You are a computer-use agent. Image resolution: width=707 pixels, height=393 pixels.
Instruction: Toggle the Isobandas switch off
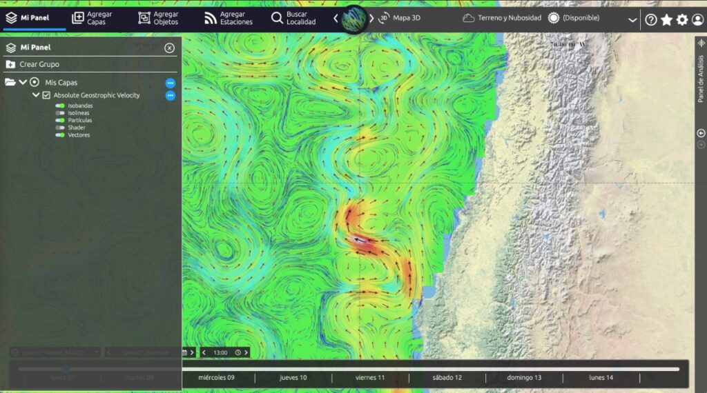pyautogui.click(x=60, y=105)
